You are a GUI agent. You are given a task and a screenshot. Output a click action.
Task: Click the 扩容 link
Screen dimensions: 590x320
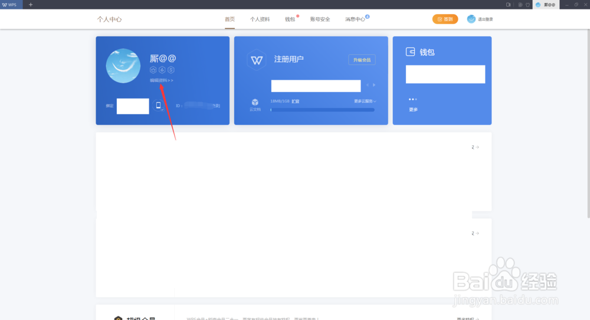(296, 102)
